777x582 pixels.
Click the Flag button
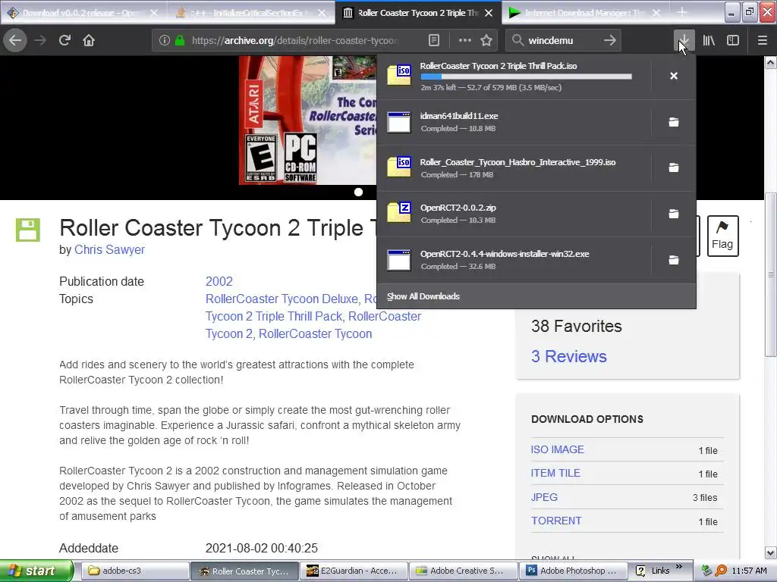coord(722,236)
